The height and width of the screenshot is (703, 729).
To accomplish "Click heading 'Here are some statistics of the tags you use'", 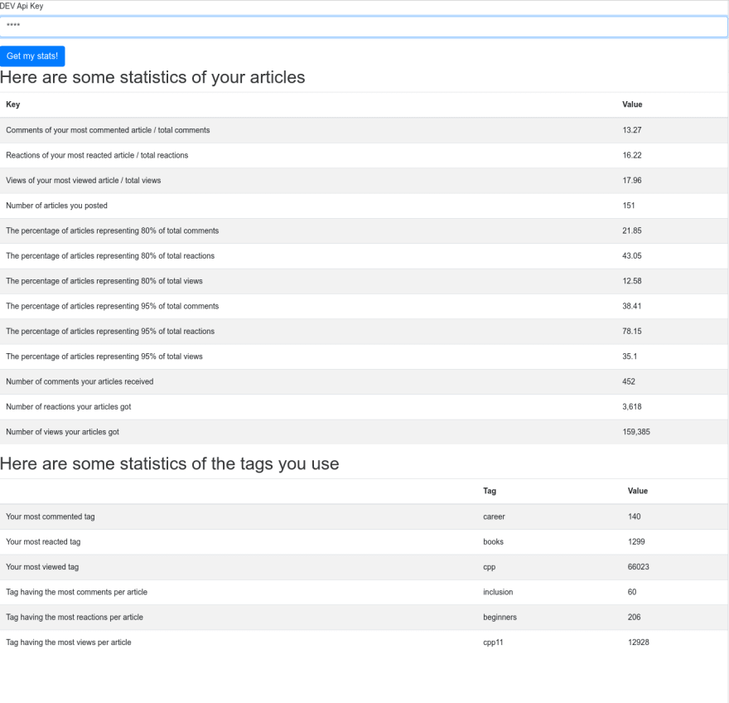I will 170,464.
